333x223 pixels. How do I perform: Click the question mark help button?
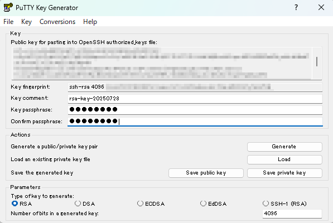296,7
